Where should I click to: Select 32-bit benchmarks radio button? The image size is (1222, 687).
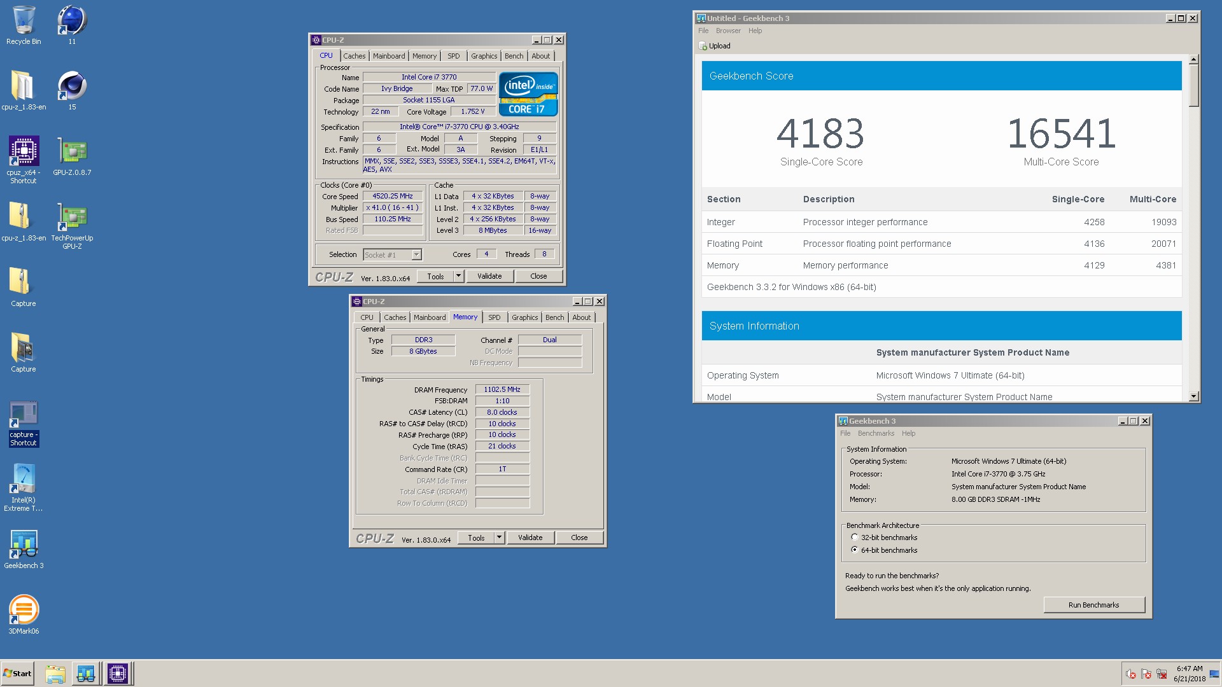(x=855, y=537)
